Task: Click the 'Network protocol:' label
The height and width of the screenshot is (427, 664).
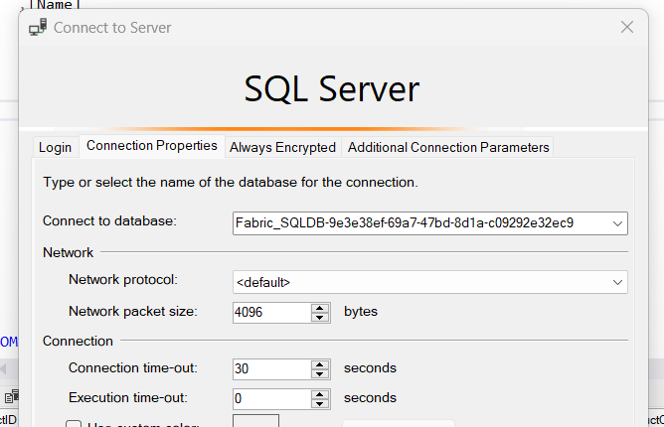Action: (123, 280)
